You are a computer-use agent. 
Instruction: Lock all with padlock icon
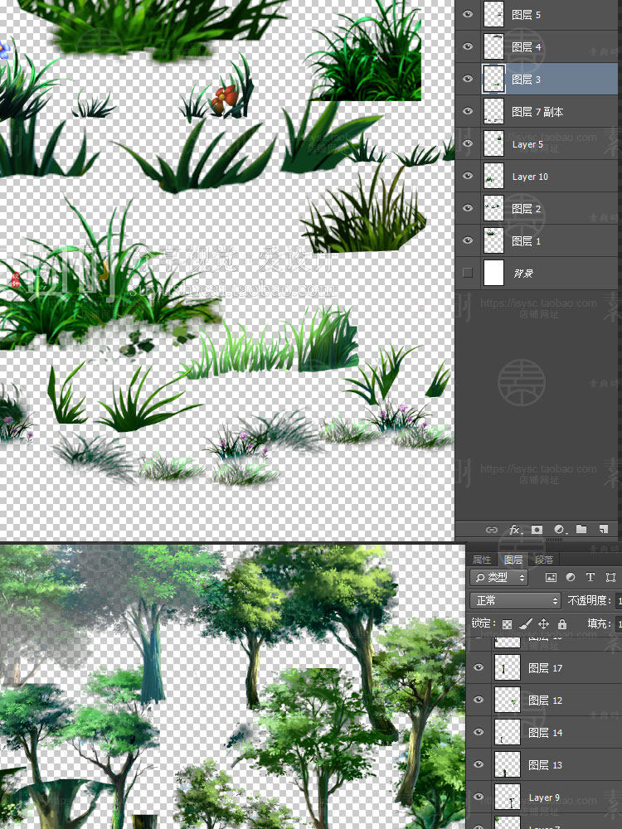(561, 624)
